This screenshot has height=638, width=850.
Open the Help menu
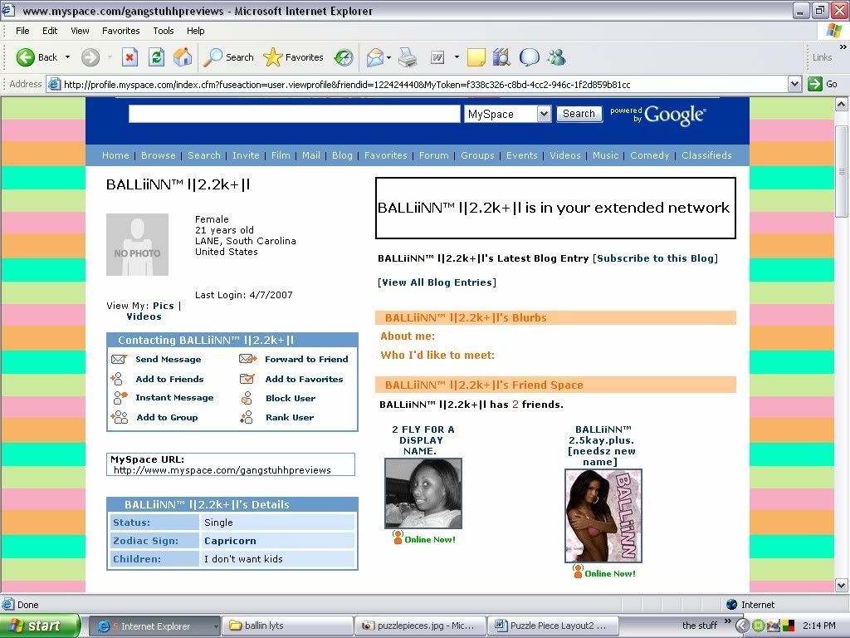point(196,31)
